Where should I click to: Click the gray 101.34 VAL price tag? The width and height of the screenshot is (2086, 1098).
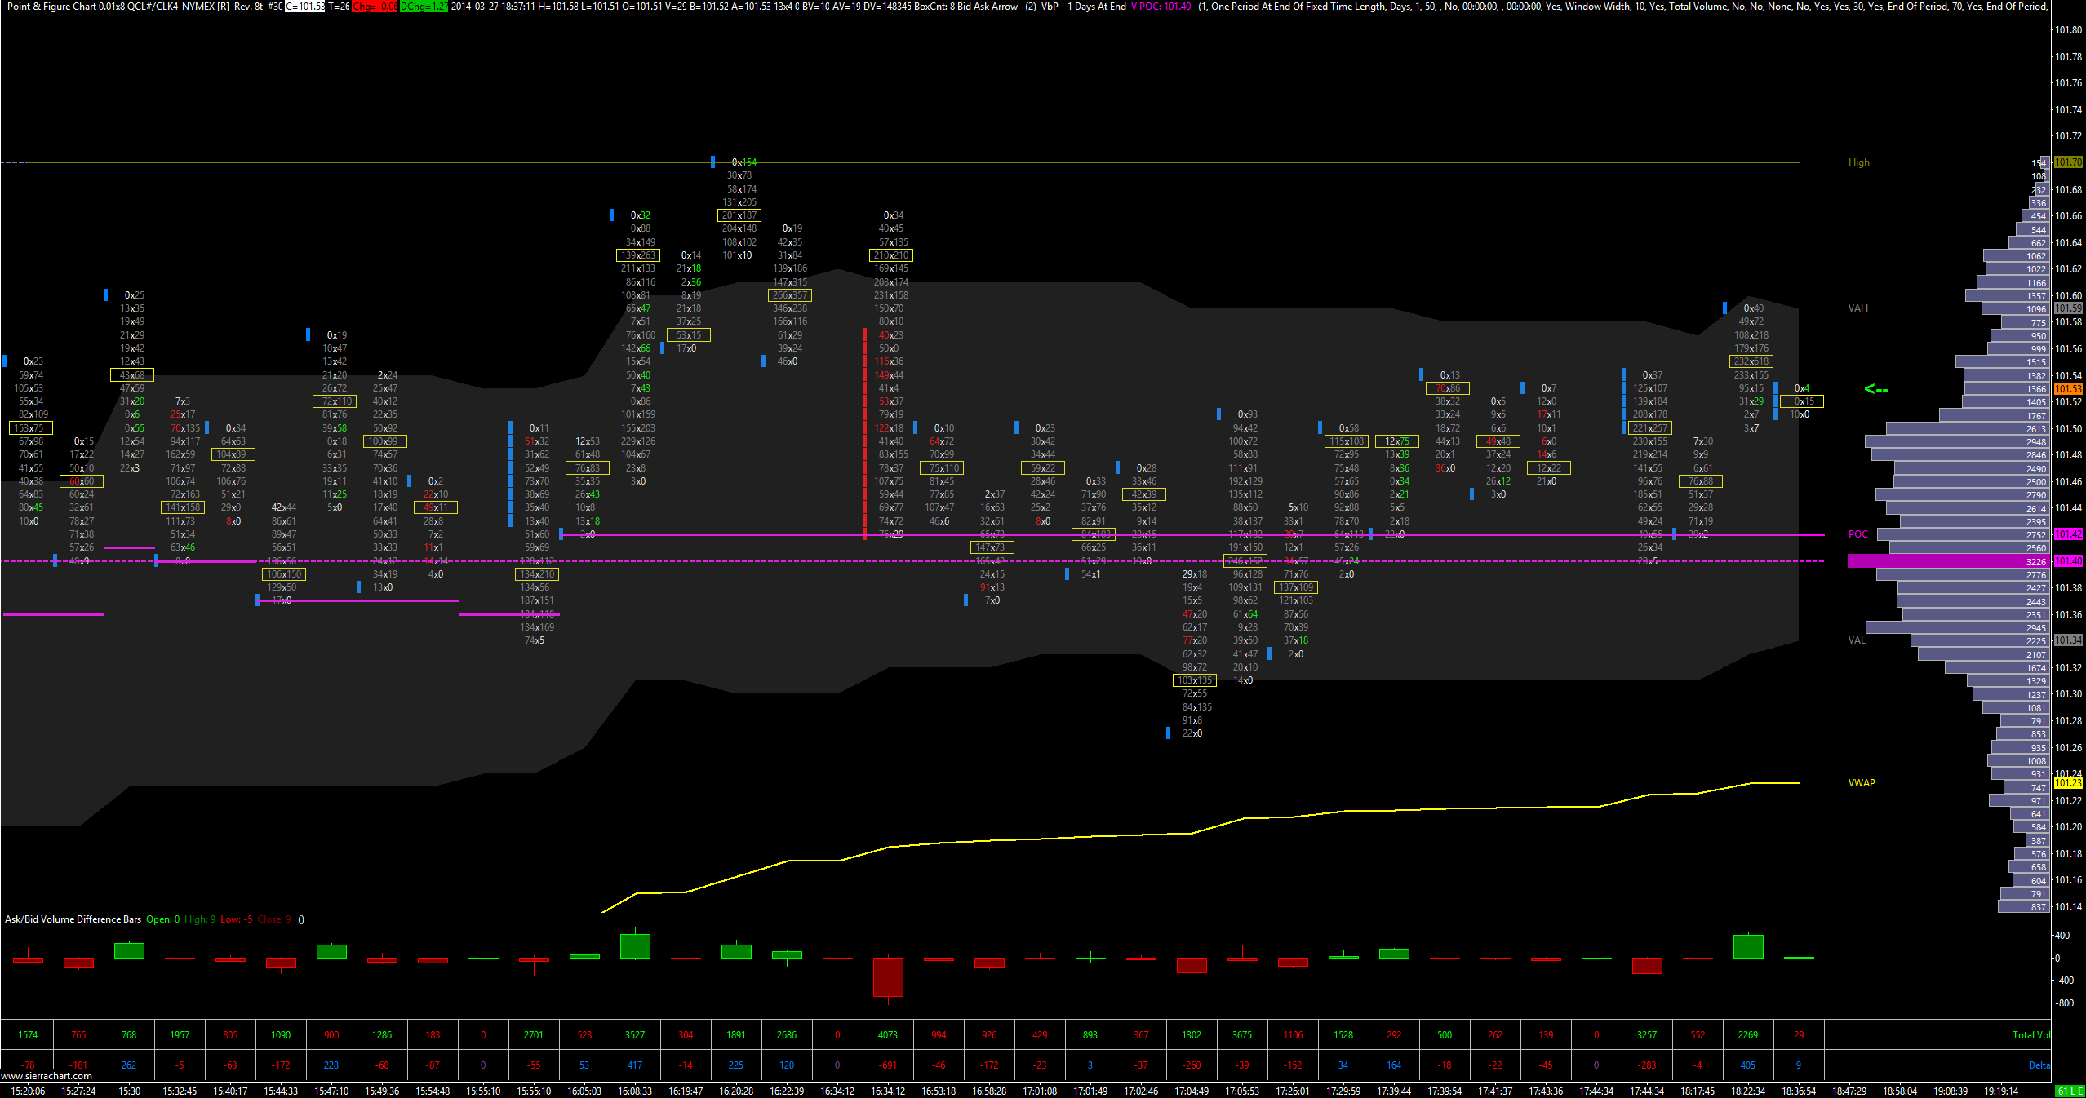[2068, 640]
